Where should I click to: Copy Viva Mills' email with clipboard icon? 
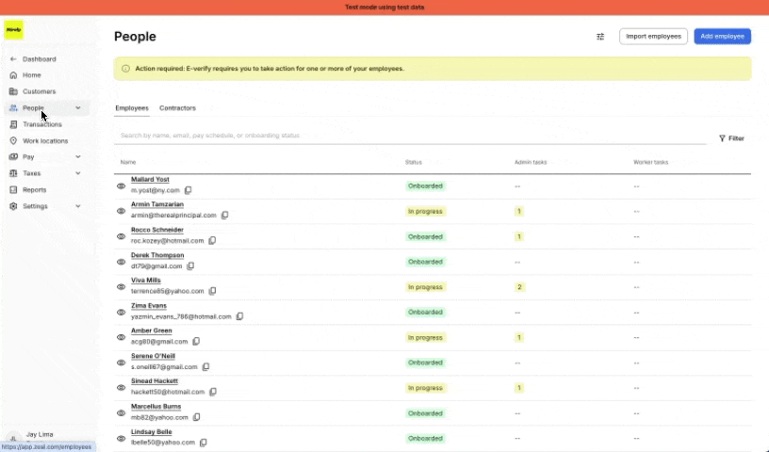[x=212, y=291]
